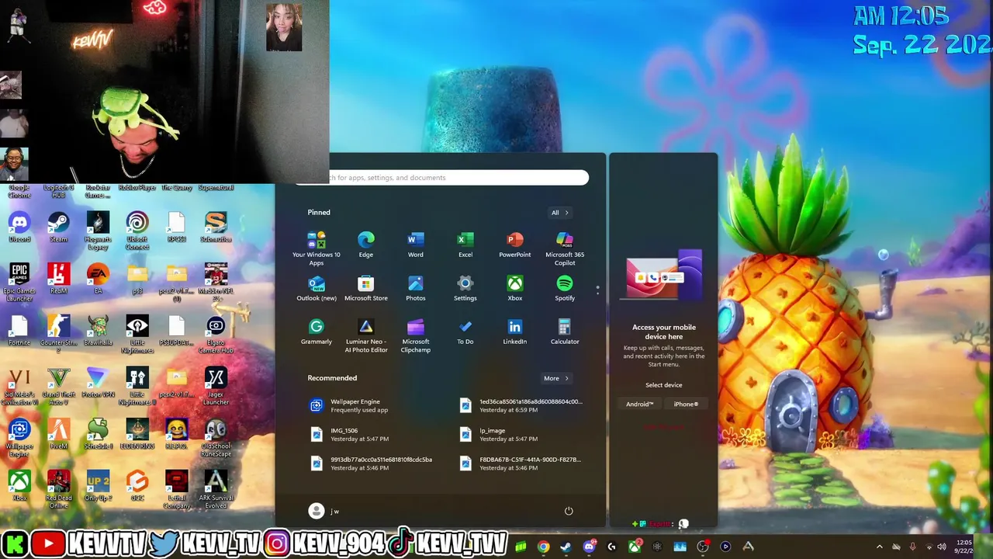Choose Android as mobile device

(639, 404)
